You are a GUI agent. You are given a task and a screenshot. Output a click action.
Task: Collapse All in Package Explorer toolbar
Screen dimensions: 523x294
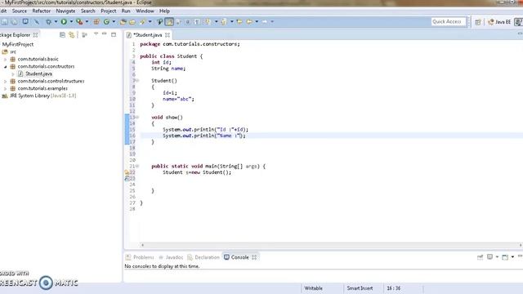click(x=62, y=34)
